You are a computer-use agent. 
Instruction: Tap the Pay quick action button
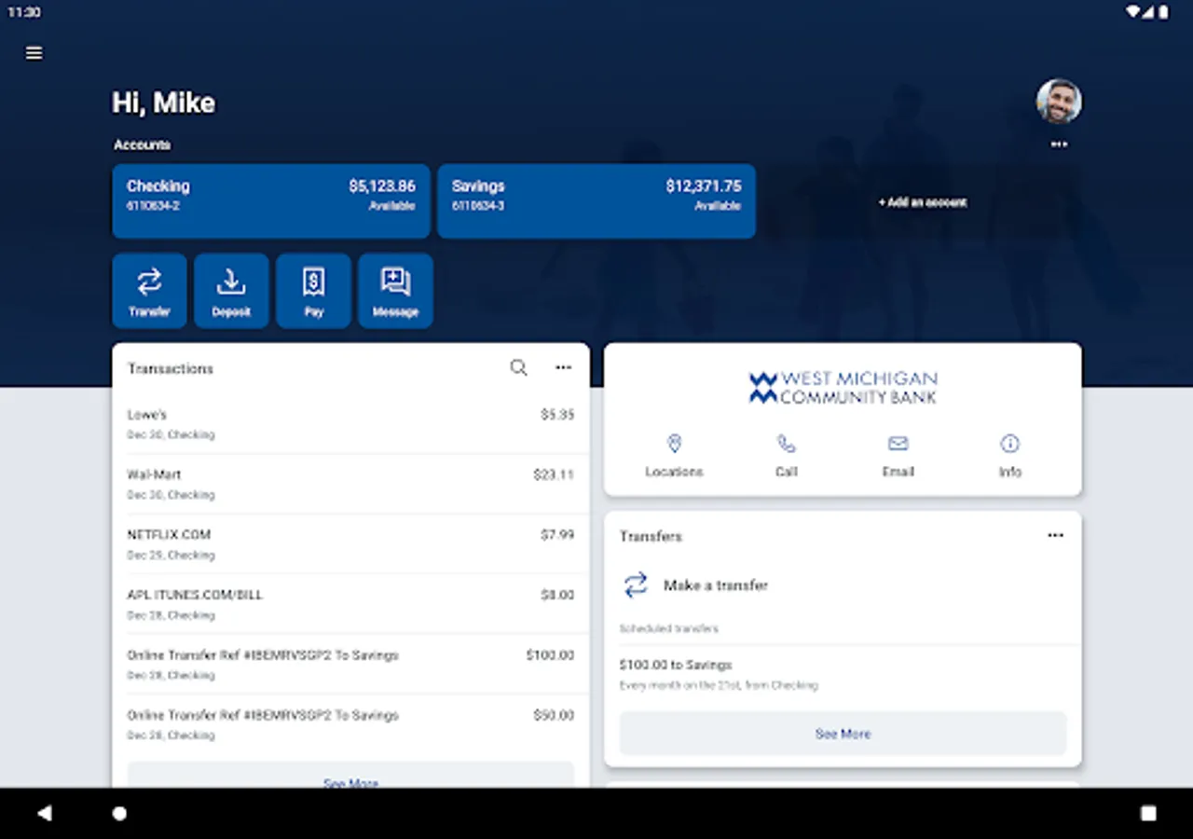tap(313, 291)
